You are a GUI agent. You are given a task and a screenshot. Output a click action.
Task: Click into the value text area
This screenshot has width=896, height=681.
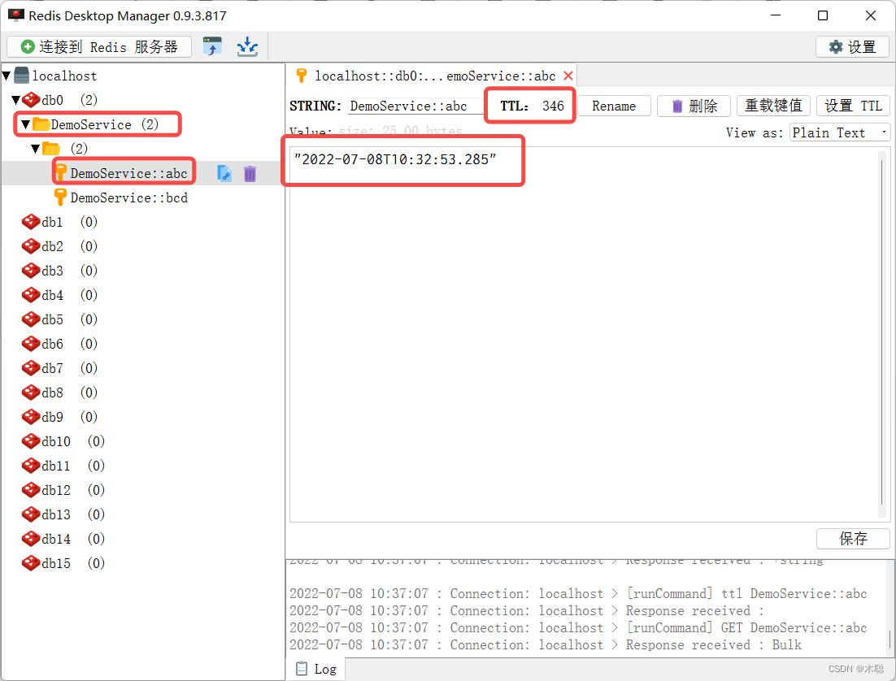click(584, 334)
